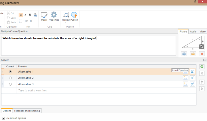Mark Alternative 2 as correct
Image resolution: width=207 pixels, height=121 pixels.
[10, 78]
